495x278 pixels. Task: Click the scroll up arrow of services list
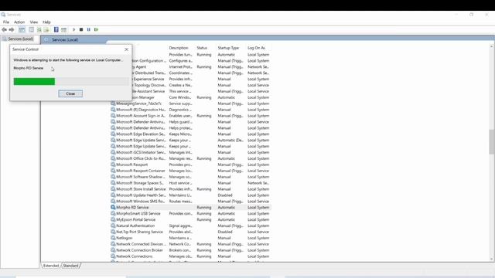coord(492,46)
